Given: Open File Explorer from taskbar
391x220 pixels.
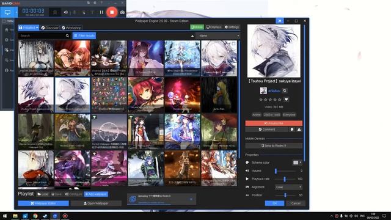Looking at the screenshot, I should 15,216.
